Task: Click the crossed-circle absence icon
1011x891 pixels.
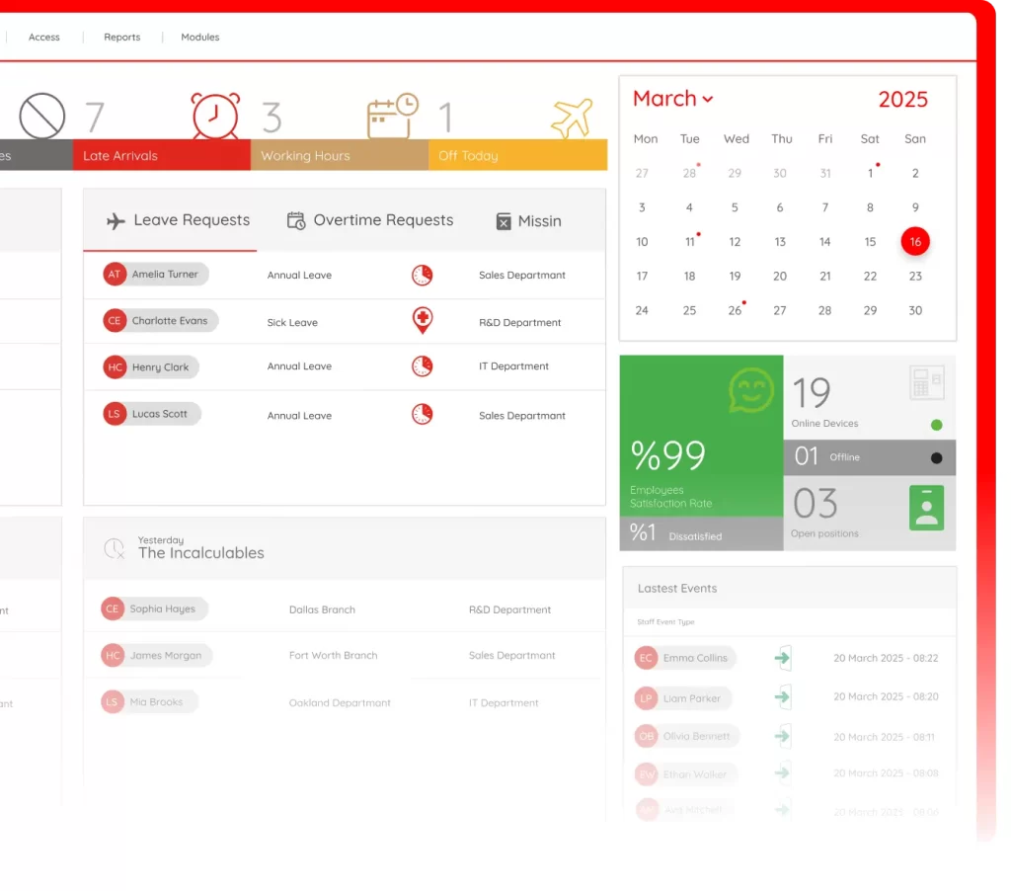Action: (x=41, y=117)
